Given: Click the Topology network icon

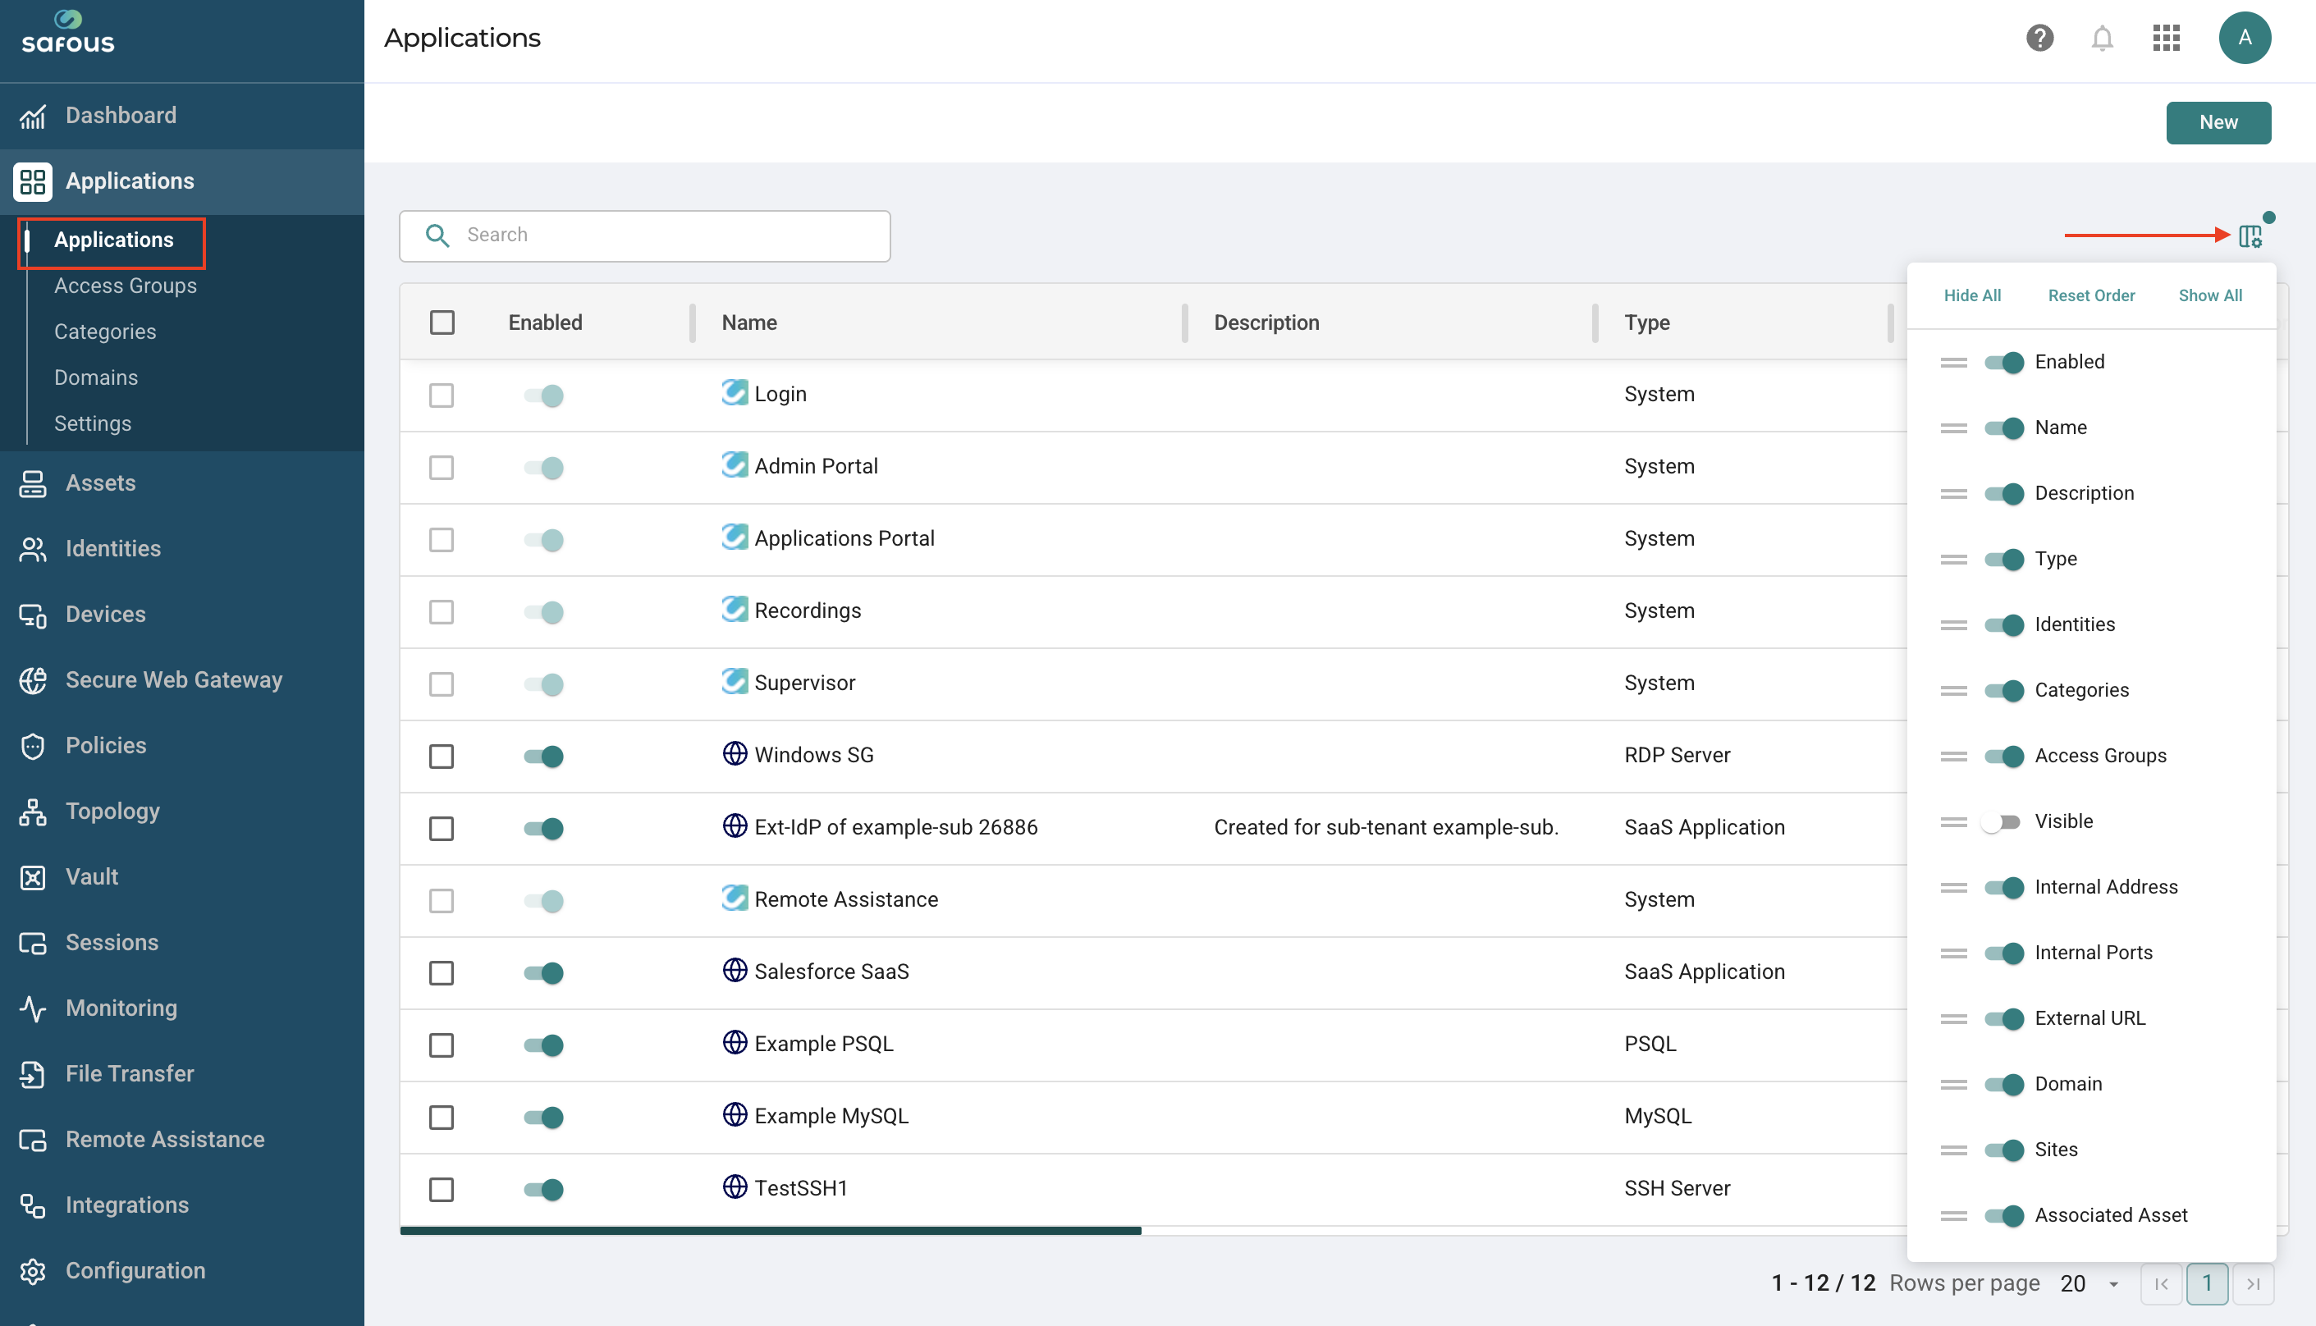Looking at the screenshot, I should coord(33,812).
